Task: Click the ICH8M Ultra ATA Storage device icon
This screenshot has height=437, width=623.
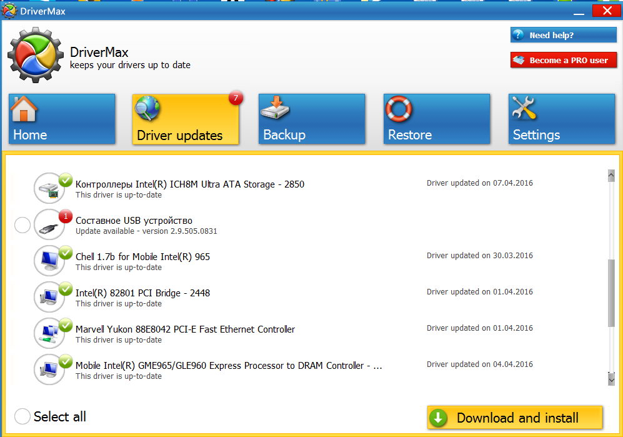Action: 49,188
